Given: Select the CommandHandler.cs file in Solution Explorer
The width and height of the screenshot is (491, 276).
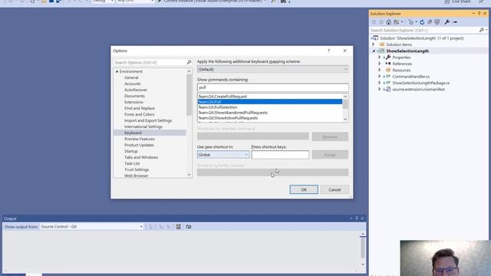Looking at the screenshot, I should coord(410,77).
